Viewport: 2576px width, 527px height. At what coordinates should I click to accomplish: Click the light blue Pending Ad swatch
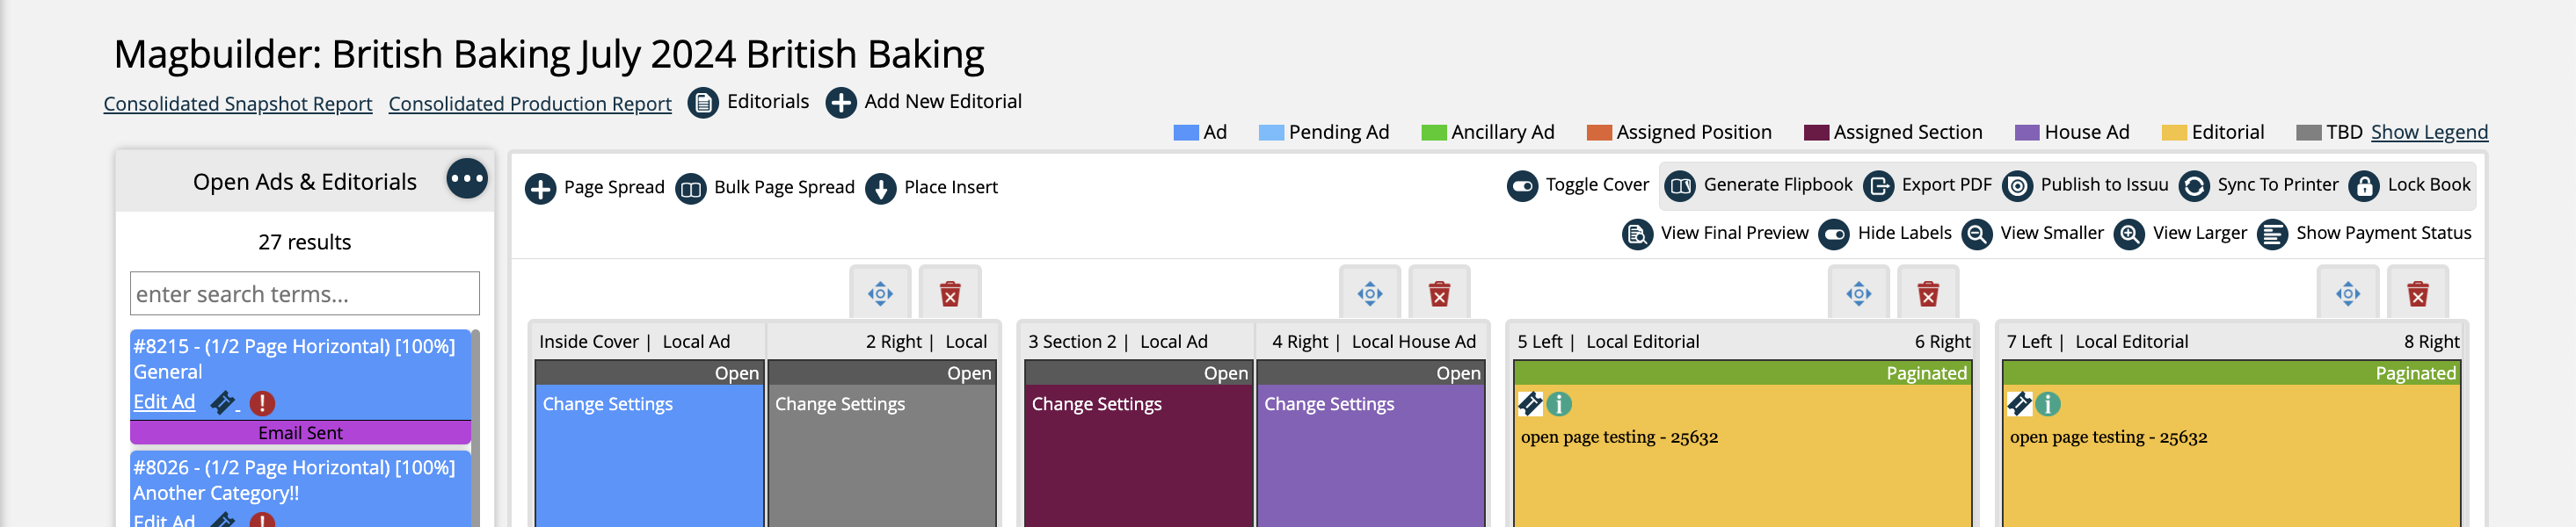click(x=1271, y=133)
